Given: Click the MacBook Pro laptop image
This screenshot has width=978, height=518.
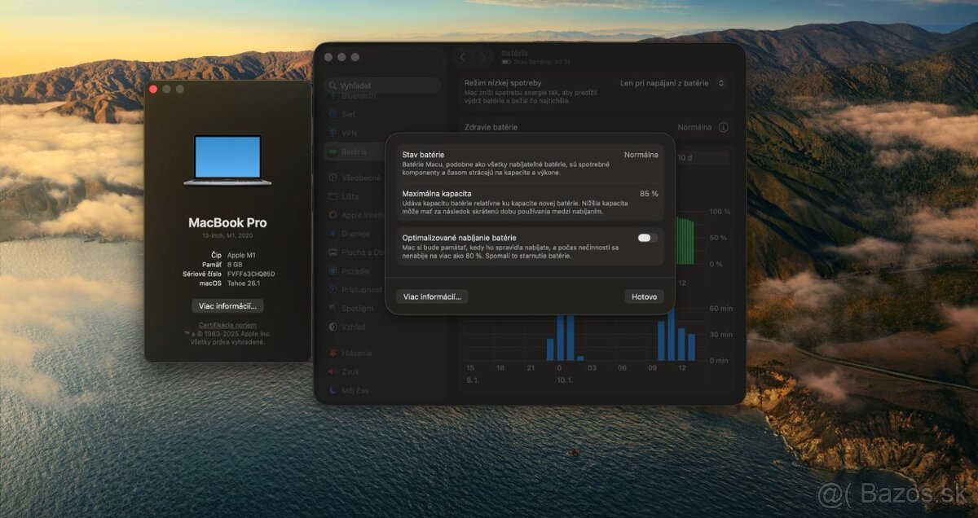Looking at the screenshot, I should pyautogui.click(x=227, y=160).
